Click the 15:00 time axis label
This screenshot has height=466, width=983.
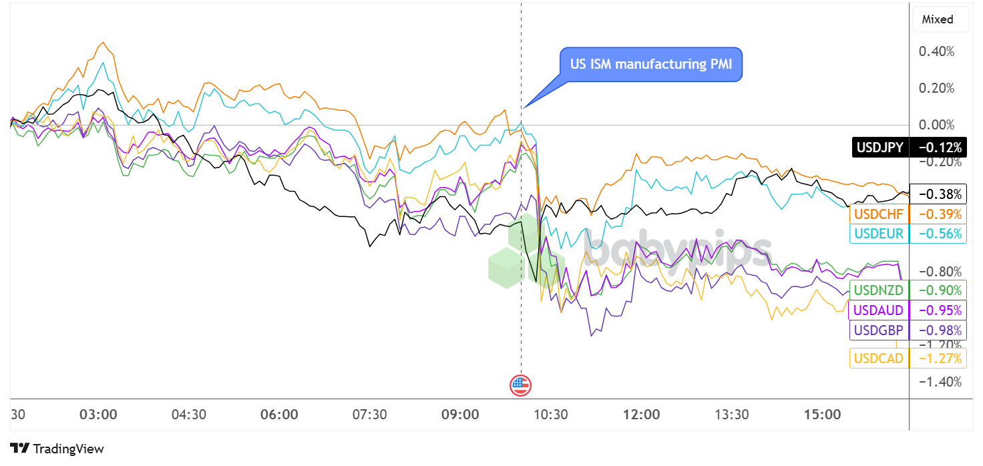click(x=822, y=415)
